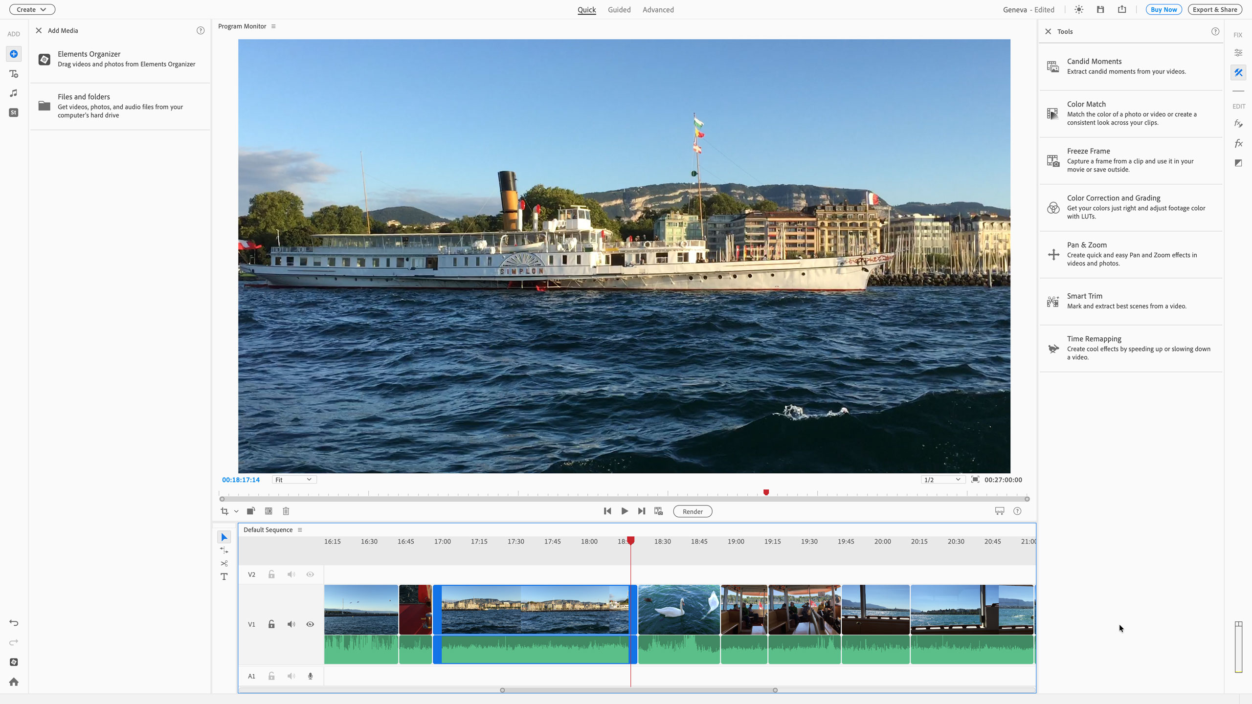1252x704 pixels.
Task: Click the timeline red playhead marker
Action: 631,540
